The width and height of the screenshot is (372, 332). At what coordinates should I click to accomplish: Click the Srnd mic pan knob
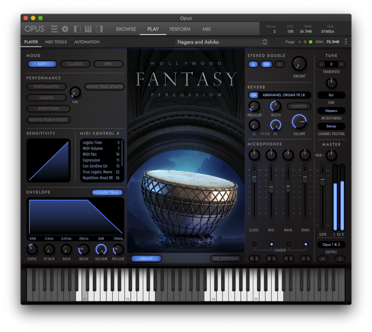305,155
